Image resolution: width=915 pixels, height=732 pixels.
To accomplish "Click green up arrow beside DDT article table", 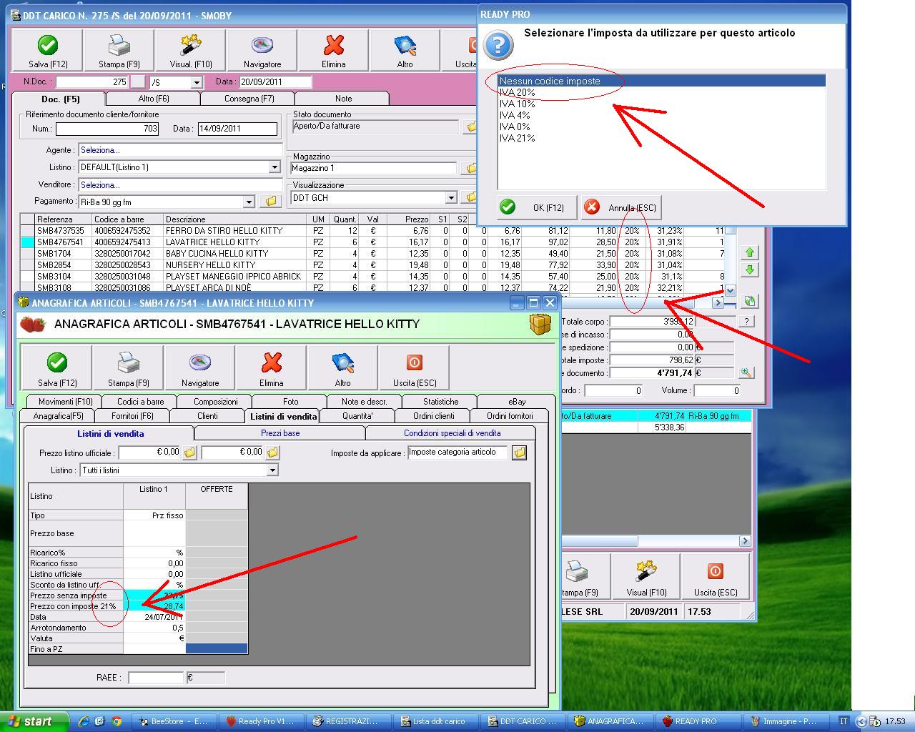I will (749, 252).
